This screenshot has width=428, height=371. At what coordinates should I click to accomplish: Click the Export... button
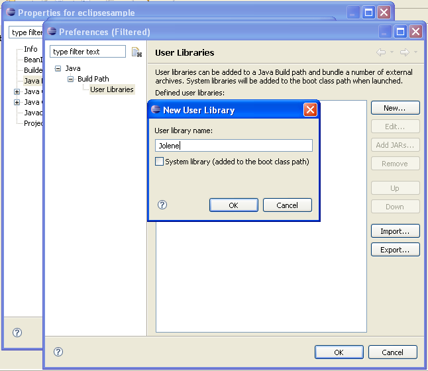pos(395,250)
